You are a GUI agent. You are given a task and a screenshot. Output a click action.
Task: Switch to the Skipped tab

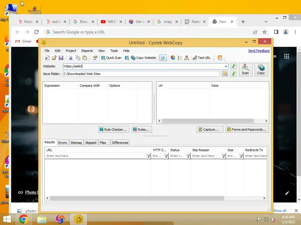[x=91, y=143]
